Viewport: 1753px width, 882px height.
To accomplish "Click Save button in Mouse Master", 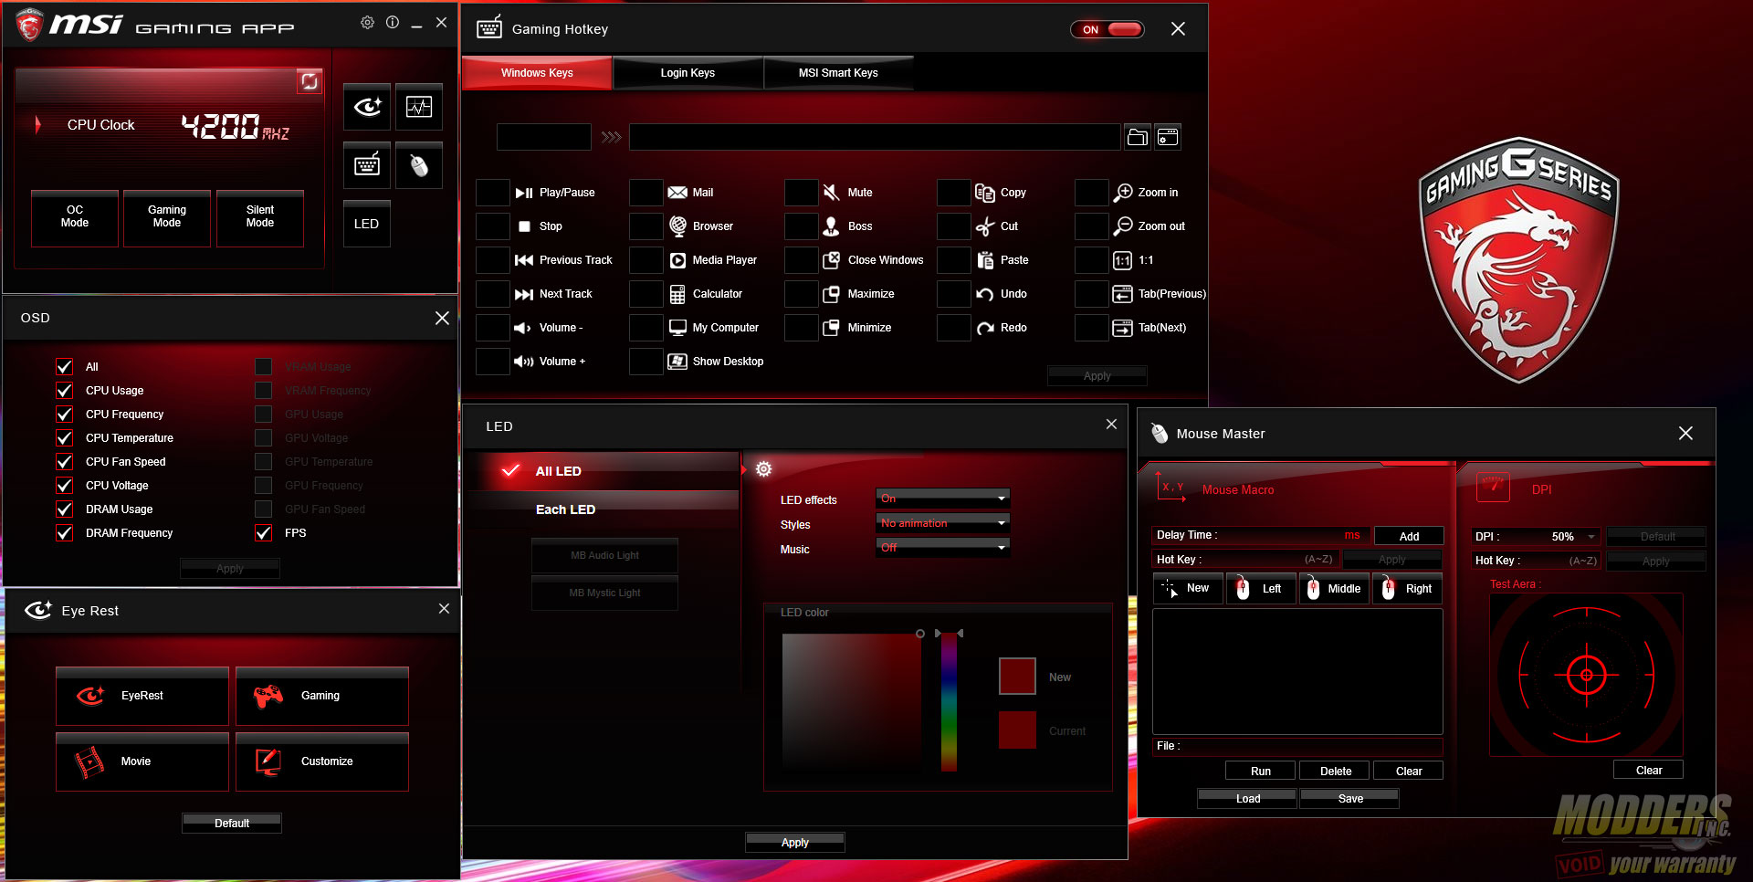I will pyautogui.click(x=1349, y=799).
